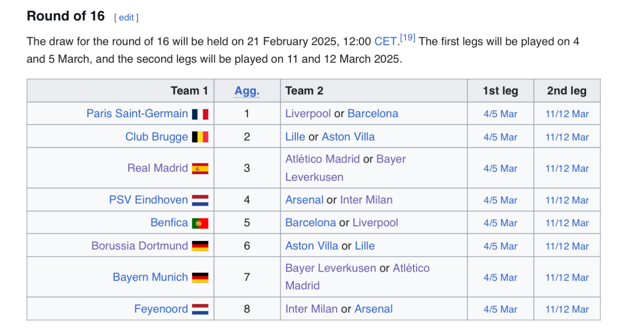Open the Paris Saint-Germain team link
The image size is (623, 329).
[137, 114]
